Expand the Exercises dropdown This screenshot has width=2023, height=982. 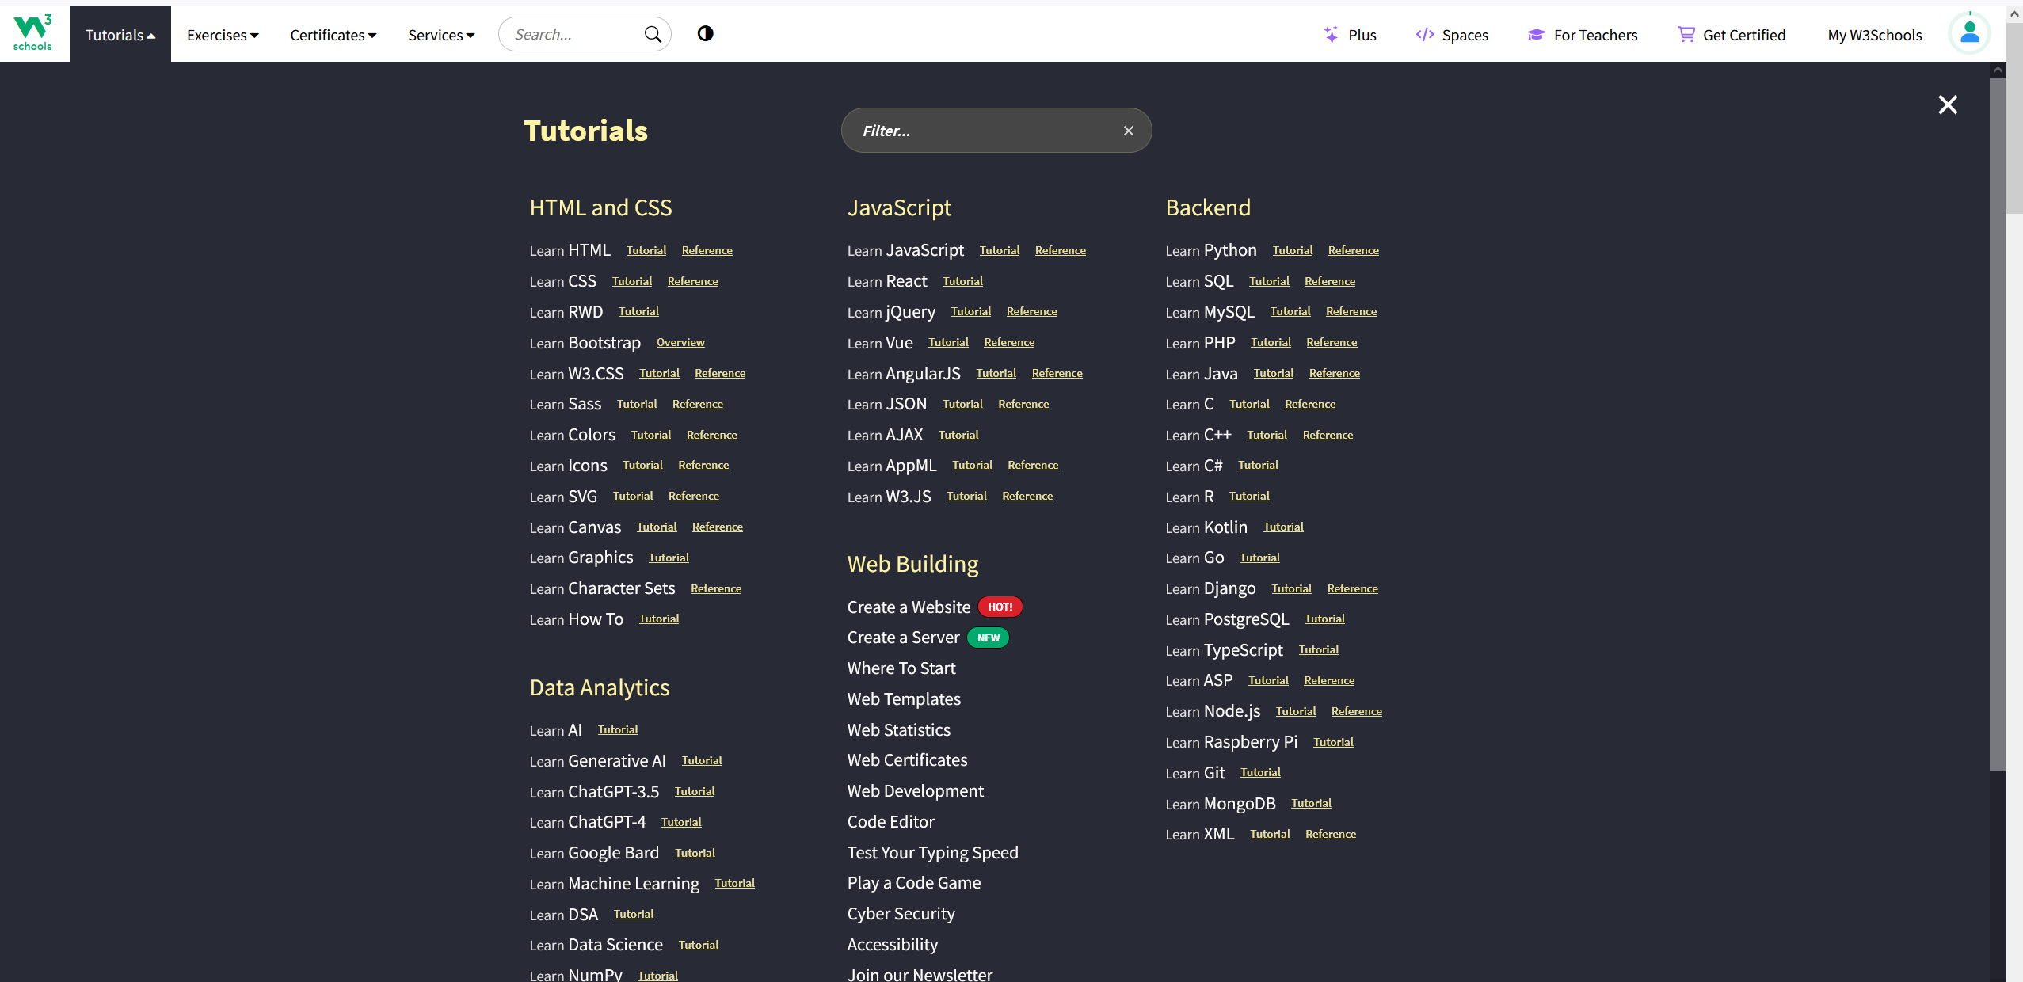[x=223, y=35]
